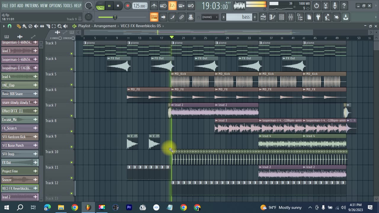This screenshot has width=379, height=213.
Task: Adjust the main pitch knob
Action: pos(89,17)
